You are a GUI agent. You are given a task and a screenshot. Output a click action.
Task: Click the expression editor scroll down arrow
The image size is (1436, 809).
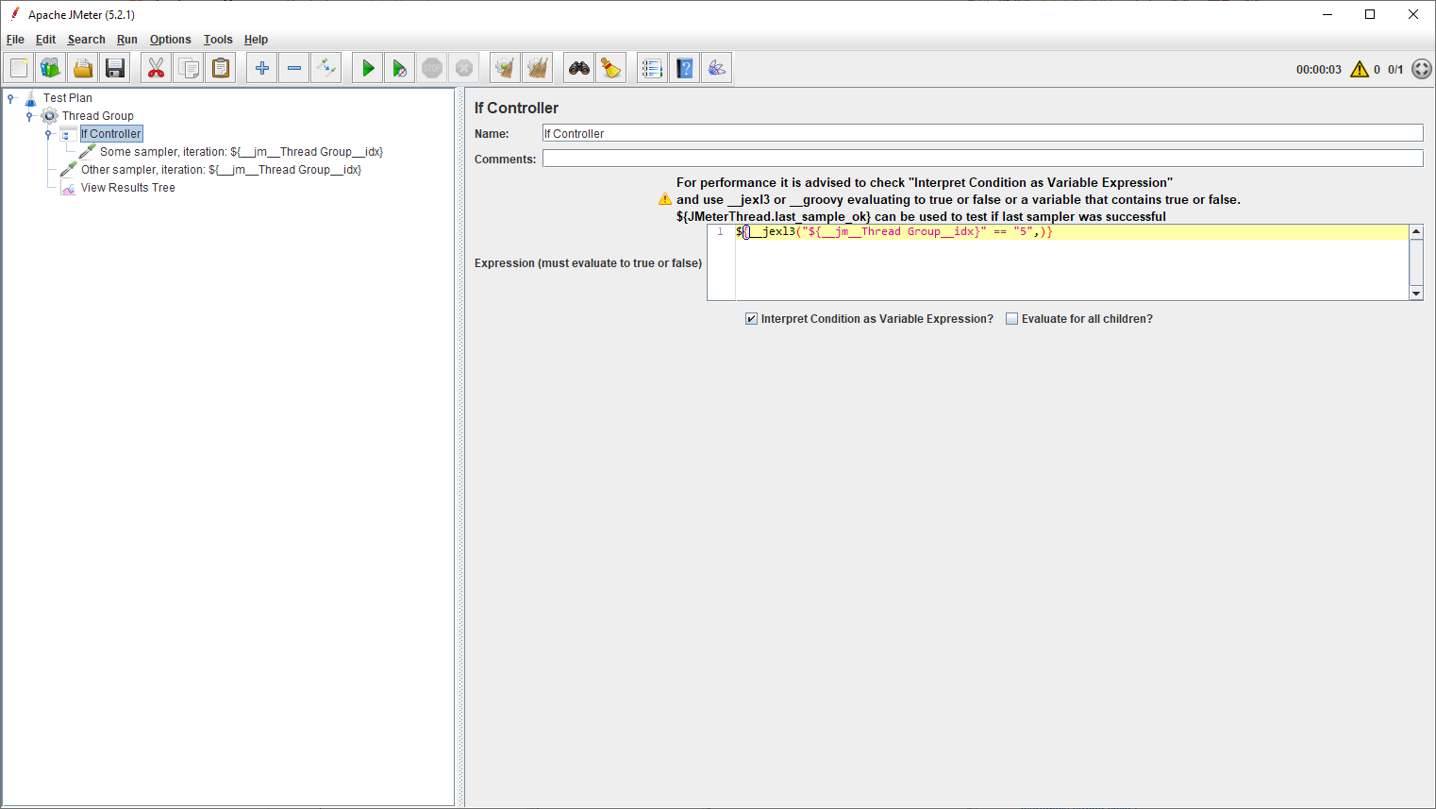(x=1416, y=294)
